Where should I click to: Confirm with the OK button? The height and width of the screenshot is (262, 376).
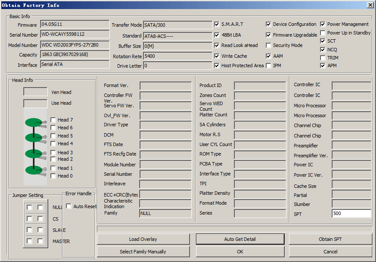tap(240, 252)
